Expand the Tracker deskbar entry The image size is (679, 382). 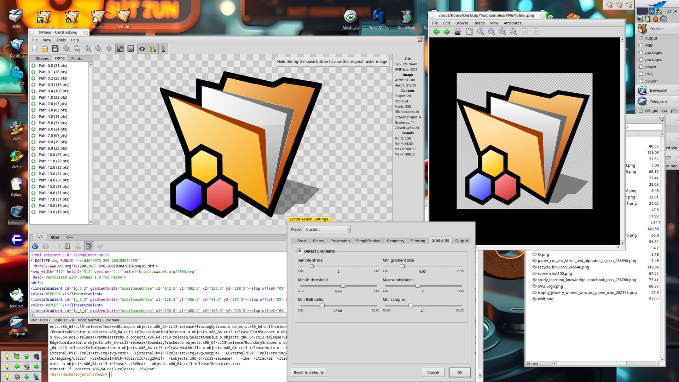point(677,29)
